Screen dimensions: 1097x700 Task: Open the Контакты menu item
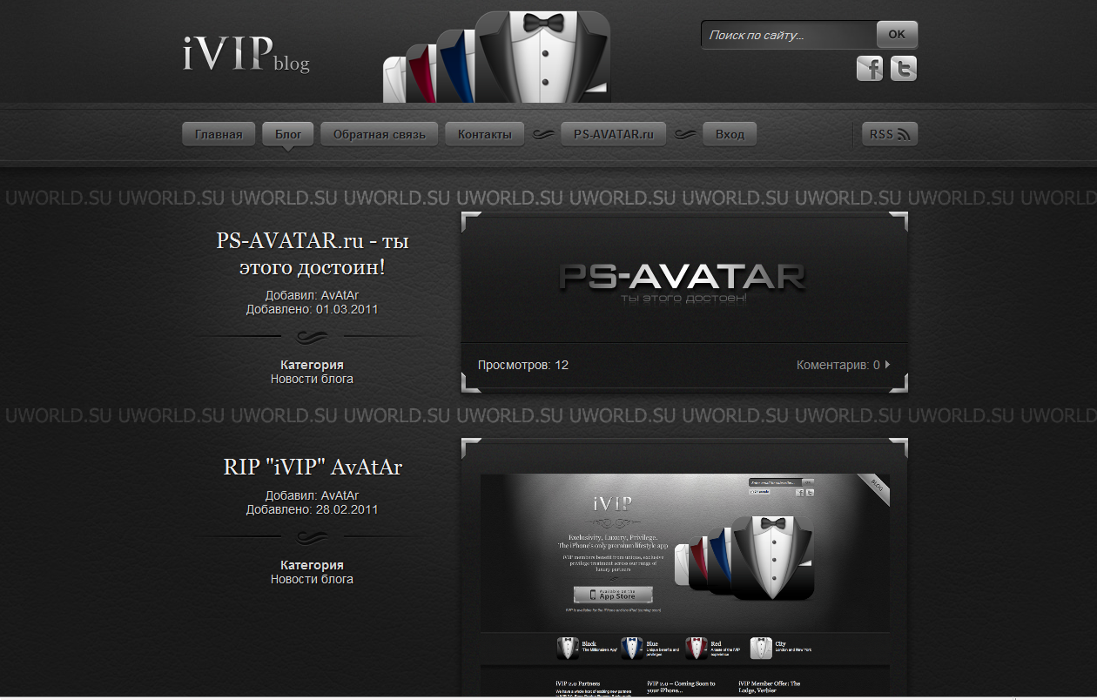(485, 134)
